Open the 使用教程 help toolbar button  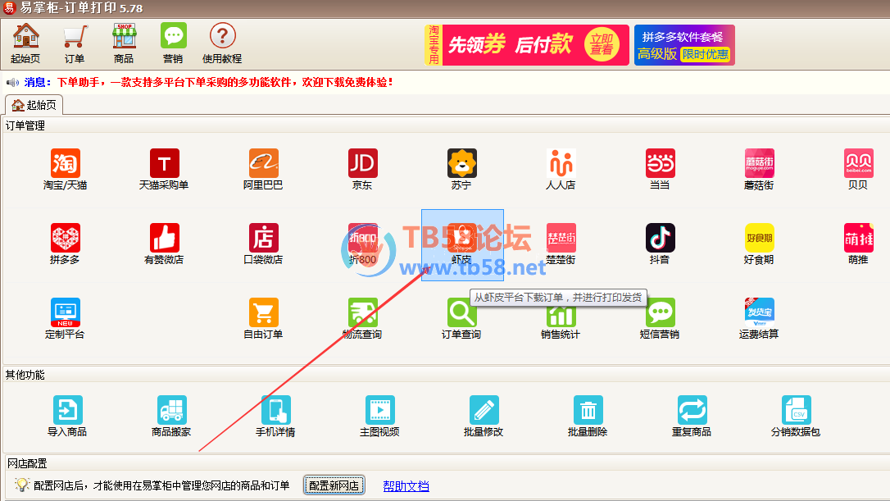222,43
